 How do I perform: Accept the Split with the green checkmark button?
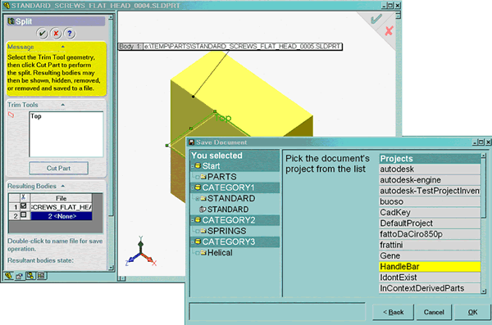(43, 34)
